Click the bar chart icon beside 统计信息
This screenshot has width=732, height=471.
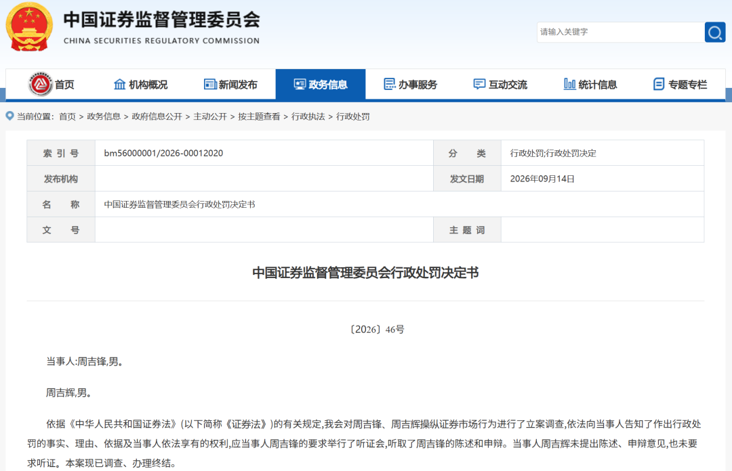pyautogui.click(x=569, y=85)
